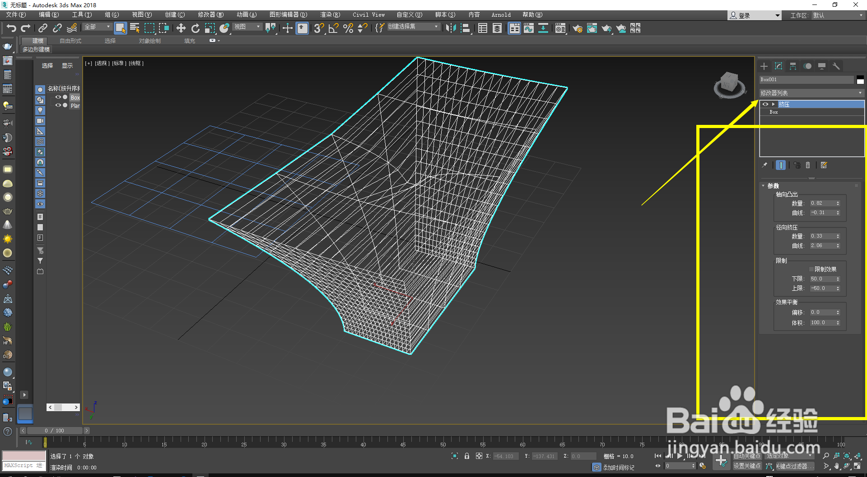Click the trash icon to remove modifier
Image resolution: width=867 pixels, height=477 pixels.
click(x=808, y=165)
